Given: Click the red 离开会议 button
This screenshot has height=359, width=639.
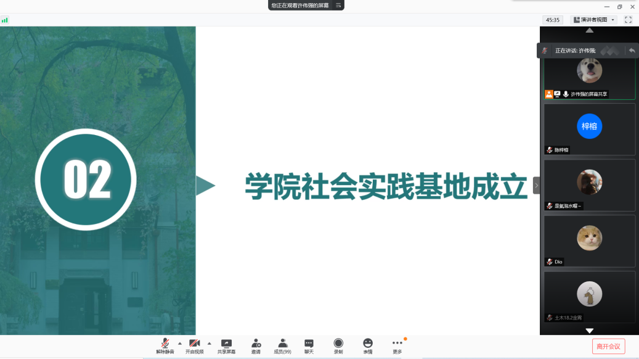Looking at the screenshot, I should (608, 347).
